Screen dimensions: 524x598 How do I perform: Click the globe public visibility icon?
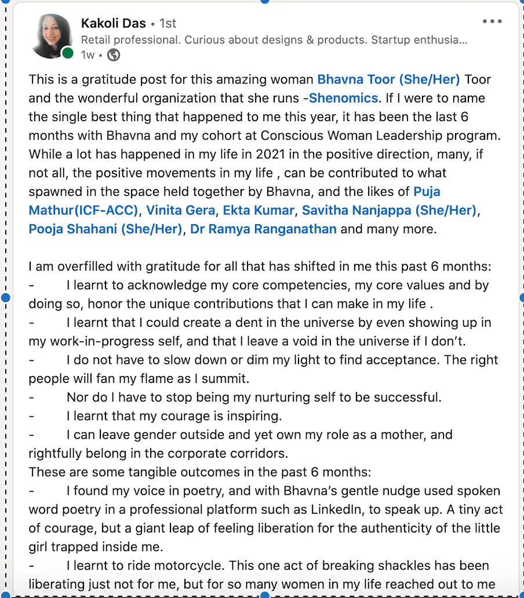[x=114, y=55]
